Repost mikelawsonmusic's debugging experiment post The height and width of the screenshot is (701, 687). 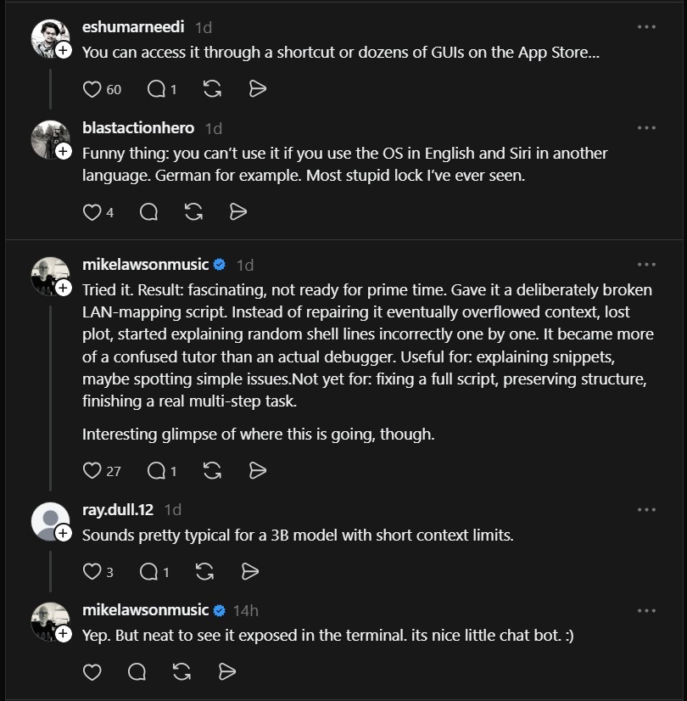pos(212,470)
